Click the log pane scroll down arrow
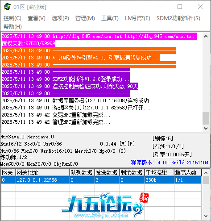 (206, 129)
